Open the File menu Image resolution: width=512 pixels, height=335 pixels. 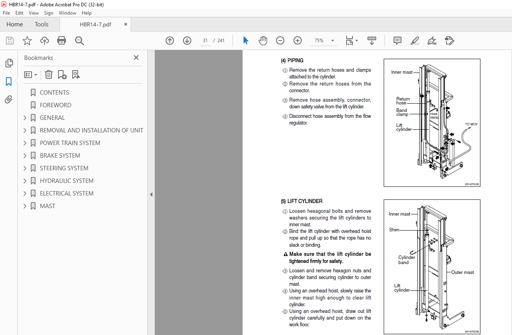(x=6, y=13)
